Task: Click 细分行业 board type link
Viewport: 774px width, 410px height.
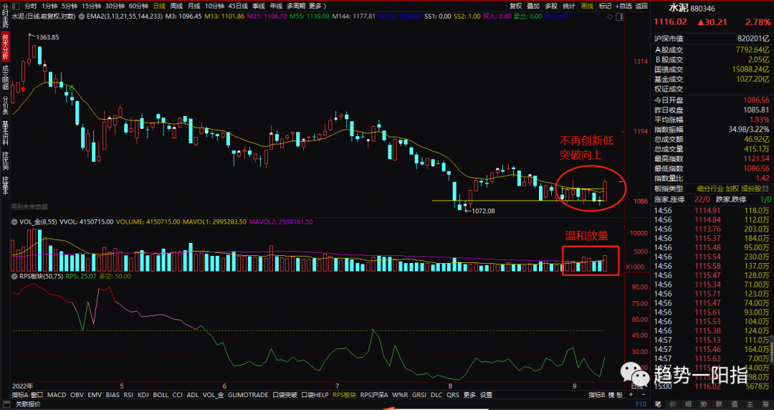Action: pos(710,189)
